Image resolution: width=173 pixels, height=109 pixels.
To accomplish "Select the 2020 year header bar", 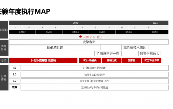I will pyautogui.click(x=76, y=23).
